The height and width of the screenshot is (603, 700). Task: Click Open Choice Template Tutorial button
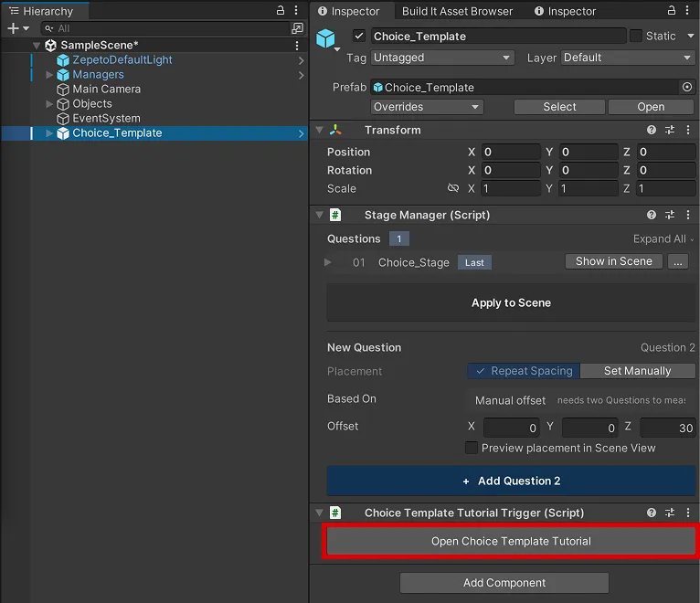coord(511,542)
